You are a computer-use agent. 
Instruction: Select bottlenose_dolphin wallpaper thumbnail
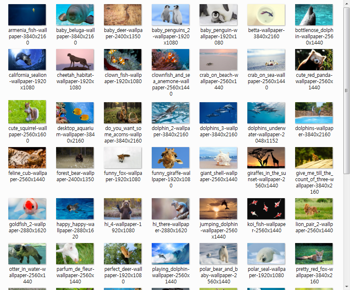314,15
